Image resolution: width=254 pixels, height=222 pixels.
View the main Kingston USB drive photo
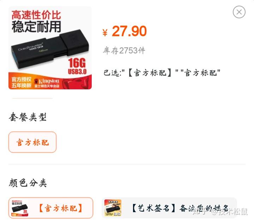50,48
